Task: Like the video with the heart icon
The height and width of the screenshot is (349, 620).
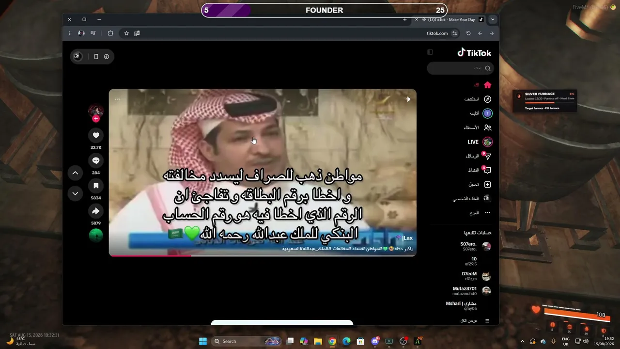Action: tap(96, 135)
